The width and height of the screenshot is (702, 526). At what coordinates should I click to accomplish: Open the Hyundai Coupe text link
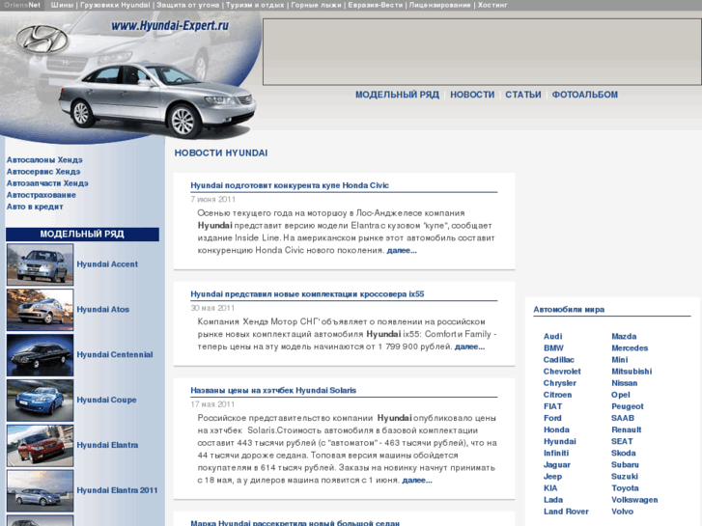coord(106,400)
